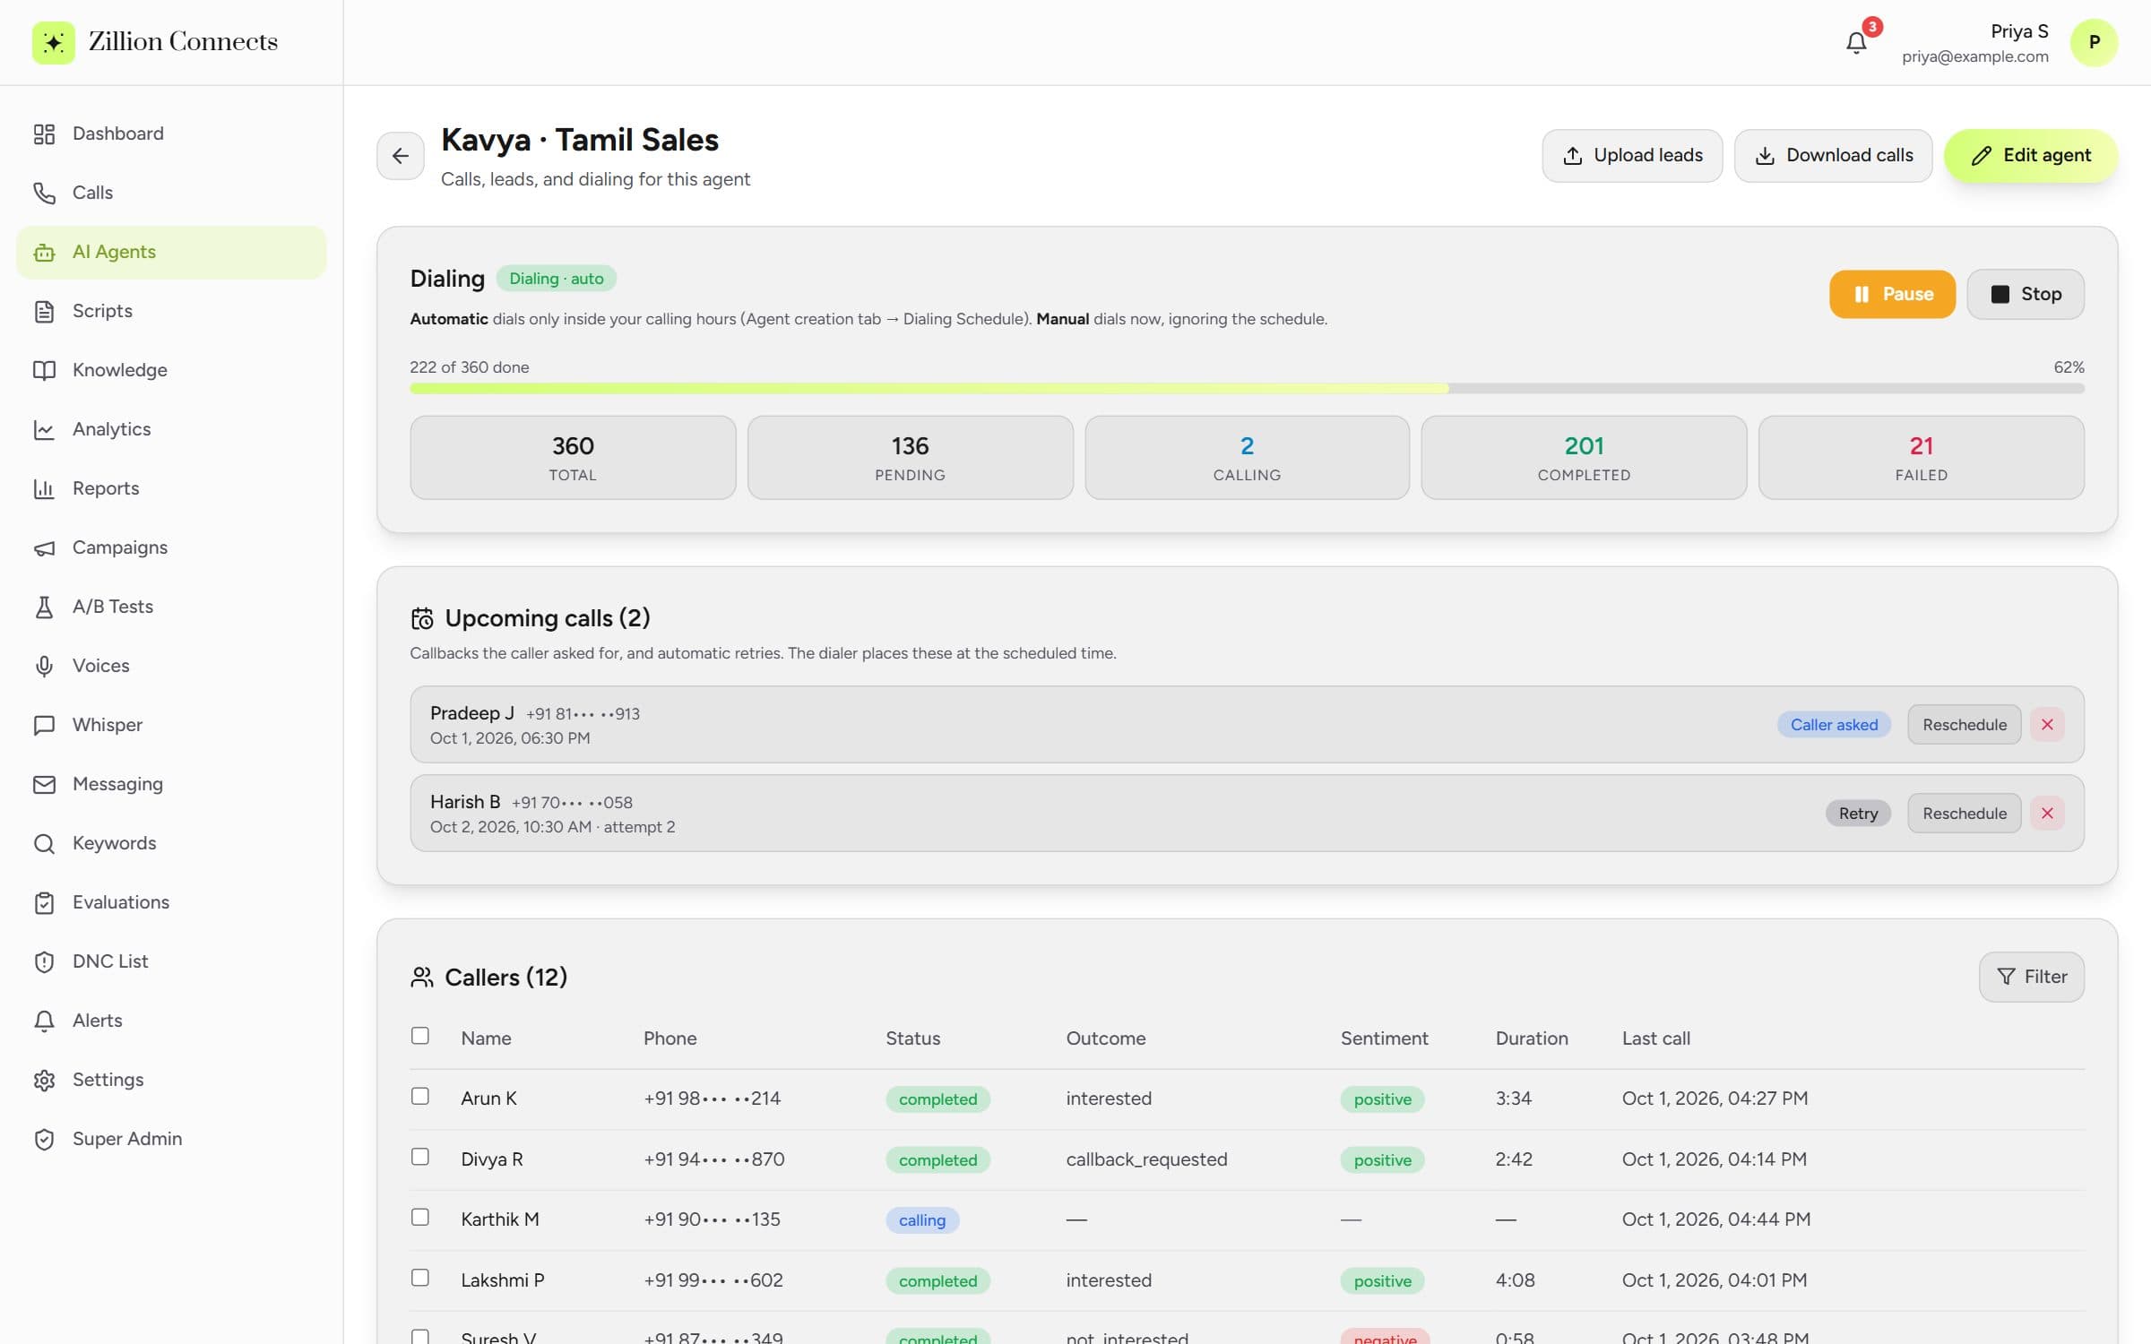The width and height of the screenshot is (2151, 1344).
Task: Click the dialing progress bar
Action: pyautogui.click(x=1247, y=389)
